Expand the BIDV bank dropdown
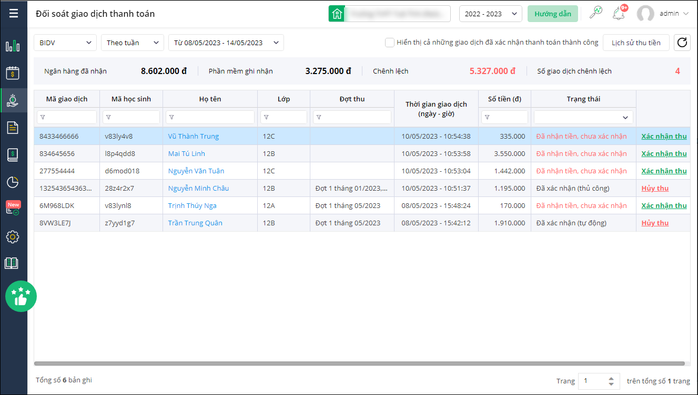The height and width of the screenshot is (395, 698). click(x=65, y=43)
